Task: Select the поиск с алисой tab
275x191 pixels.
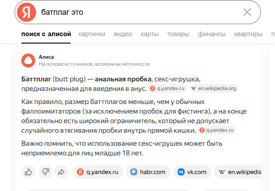Action: [x=46, y=34]
